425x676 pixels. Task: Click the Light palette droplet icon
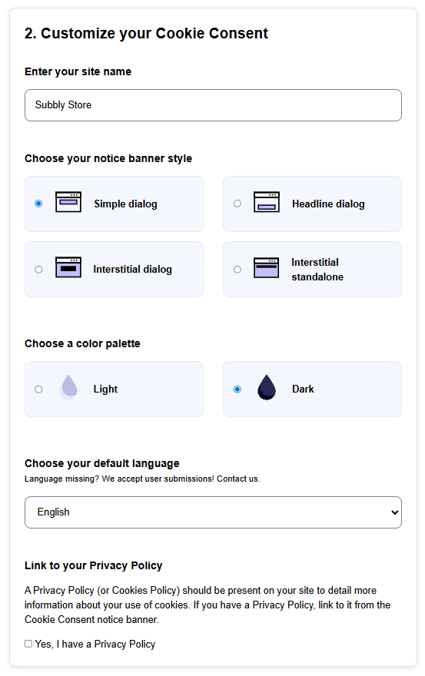coord(68,387)
